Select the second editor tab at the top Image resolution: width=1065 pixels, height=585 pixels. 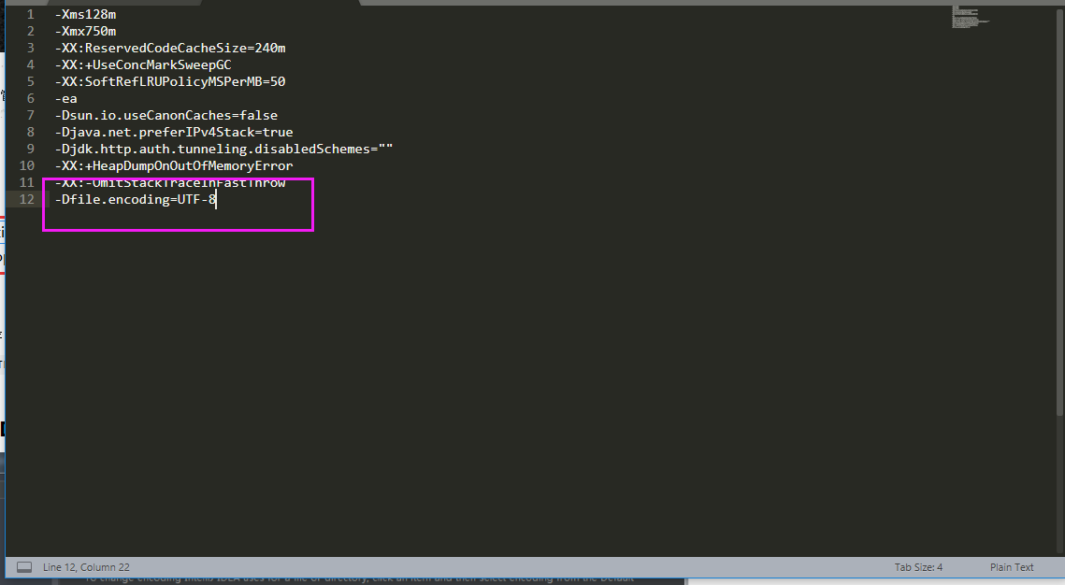click(x=281, y=3)
